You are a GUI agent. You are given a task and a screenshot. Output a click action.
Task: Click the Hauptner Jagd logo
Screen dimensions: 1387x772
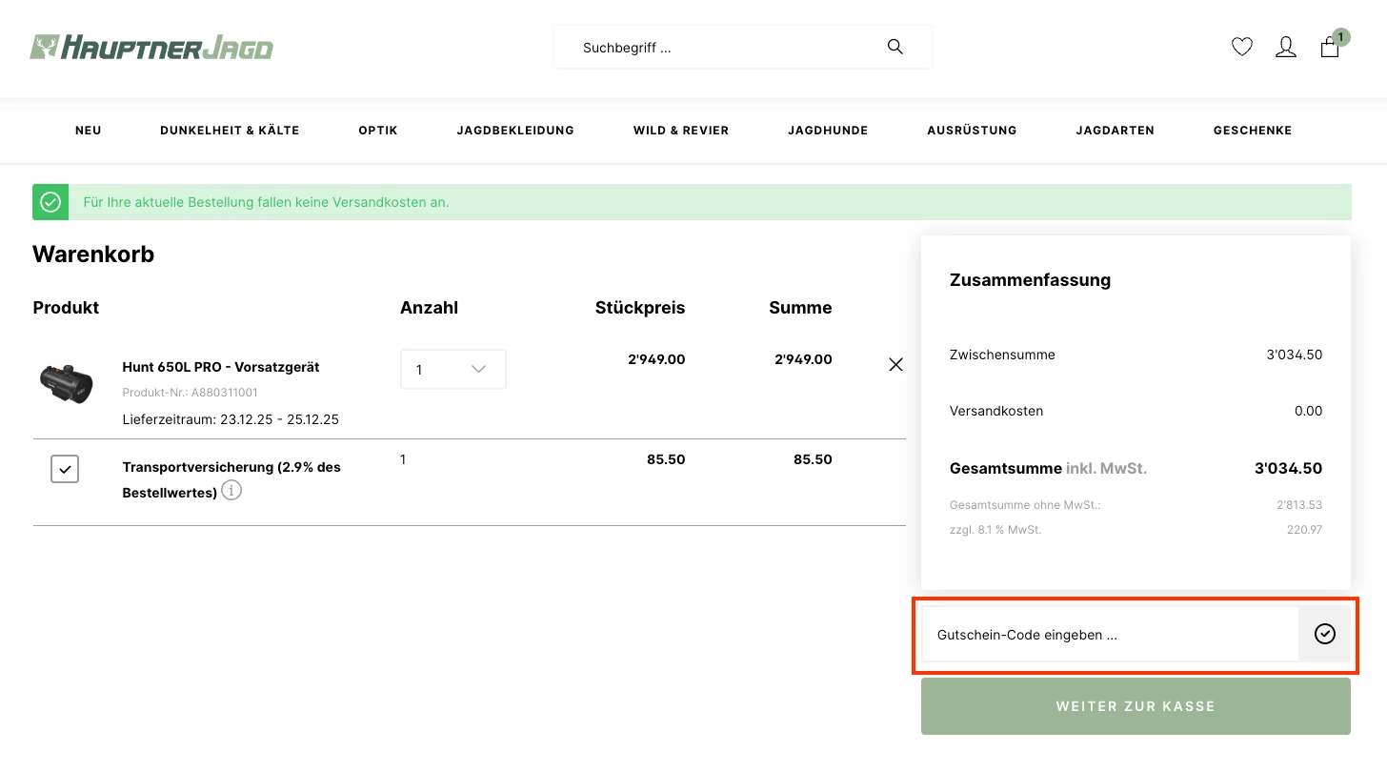tap(151, 47)
